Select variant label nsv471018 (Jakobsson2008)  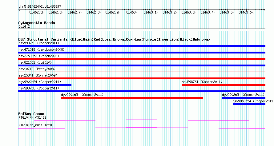(42, 49)
